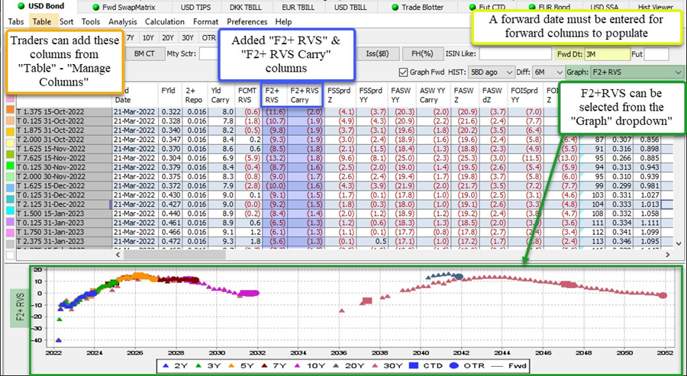Select row T 7.625 15-Nov-2022
Viewport: 687px width, 376px height.
click(63, 158)
